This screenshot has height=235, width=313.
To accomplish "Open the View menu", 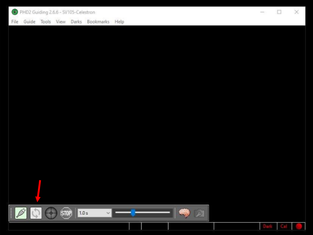I will [60, 22].
